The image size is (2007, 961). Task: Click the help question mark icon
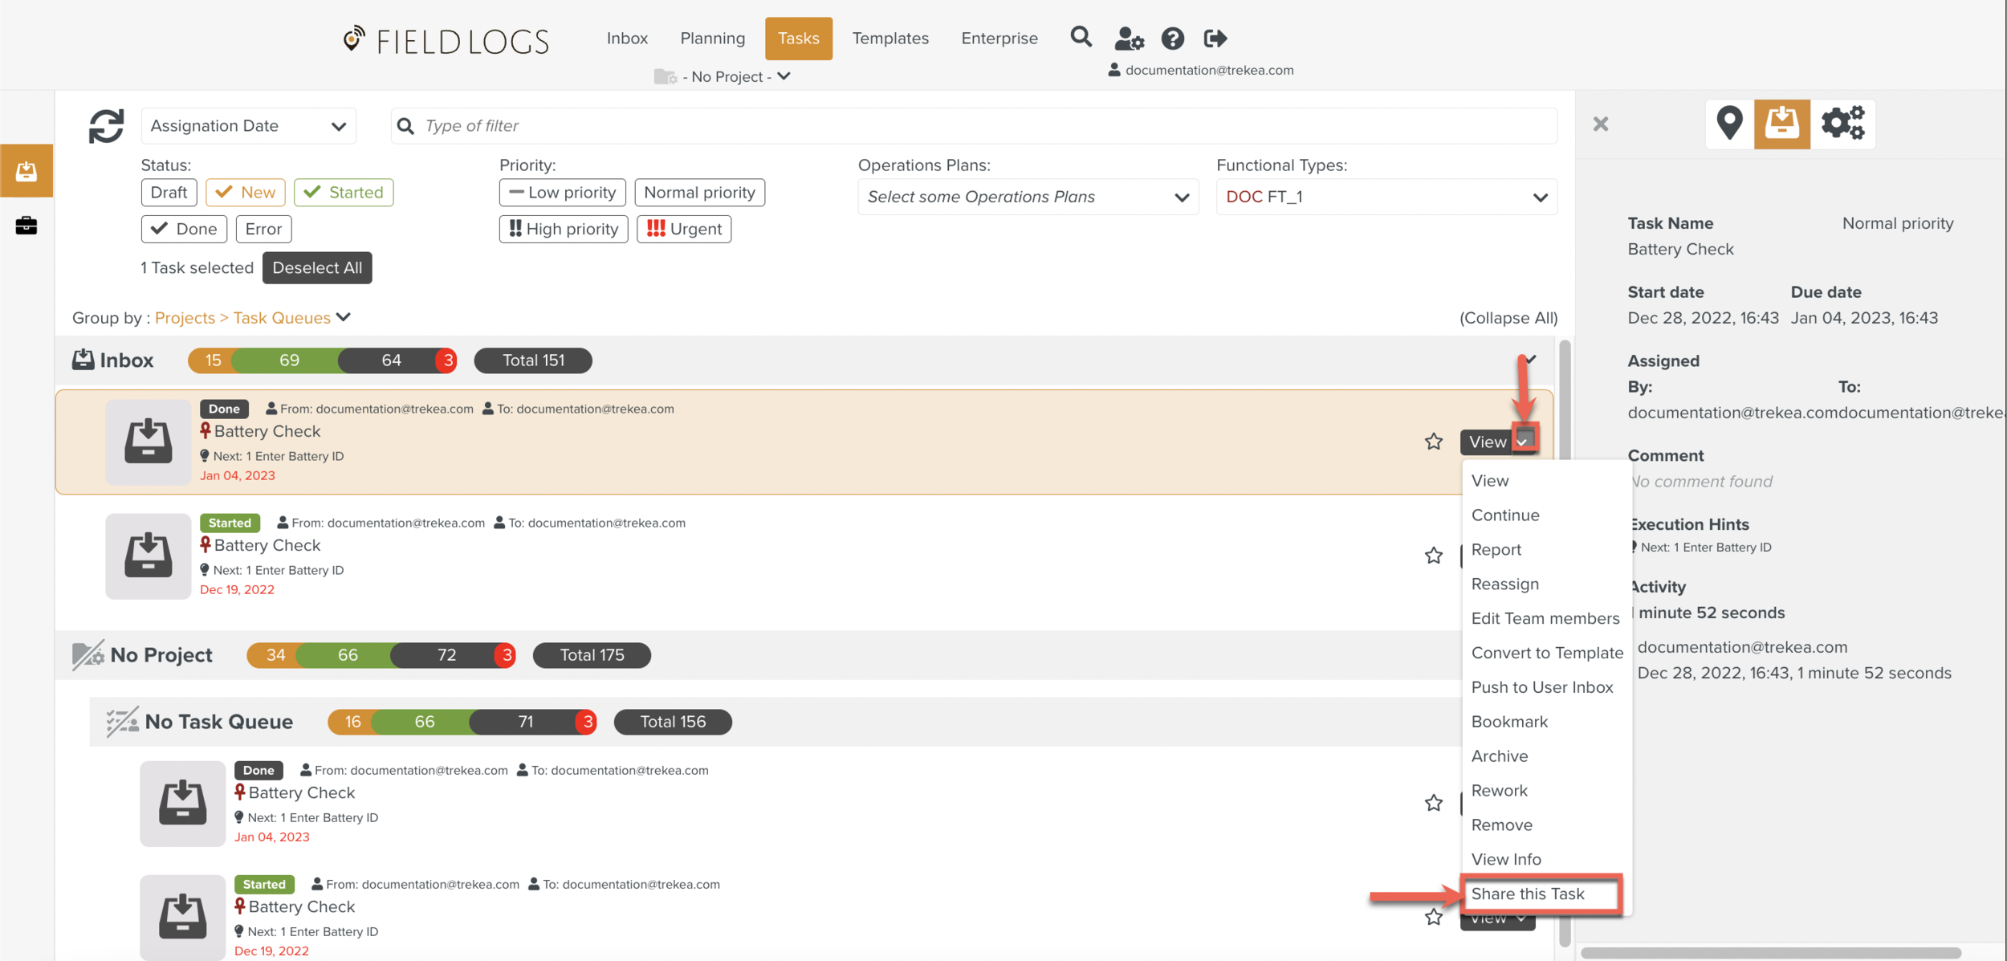[x=1172, y=38]
